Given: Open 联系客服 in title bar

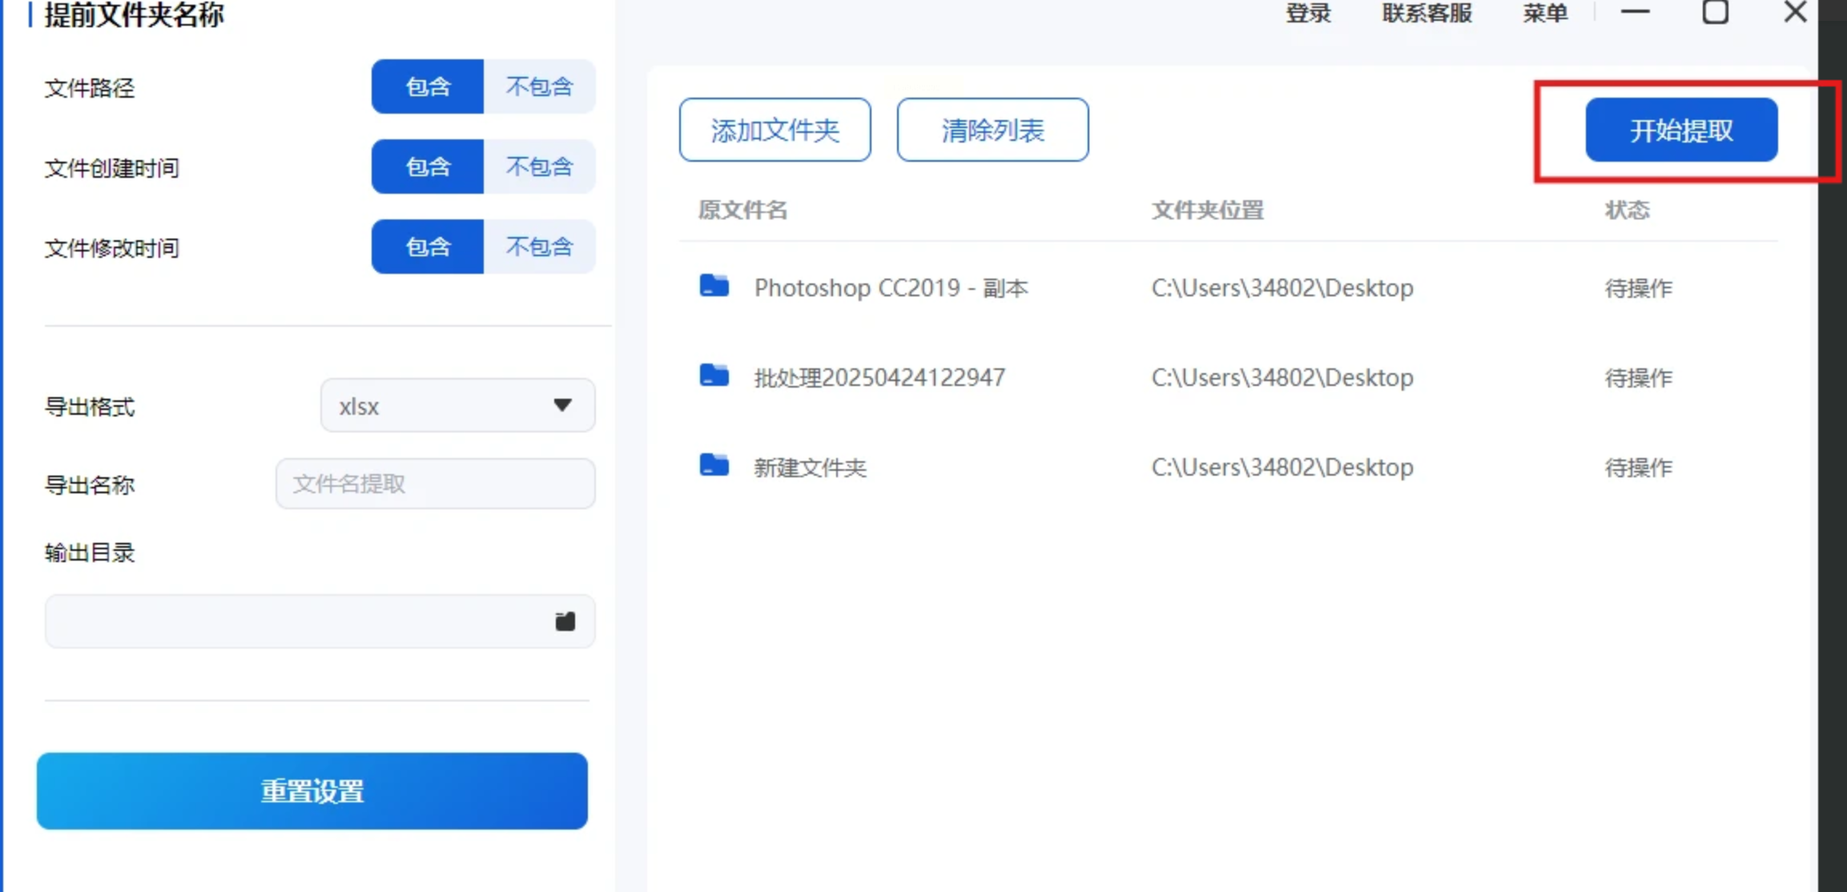Looking at the screenshot, I should tap(1426, 14).
